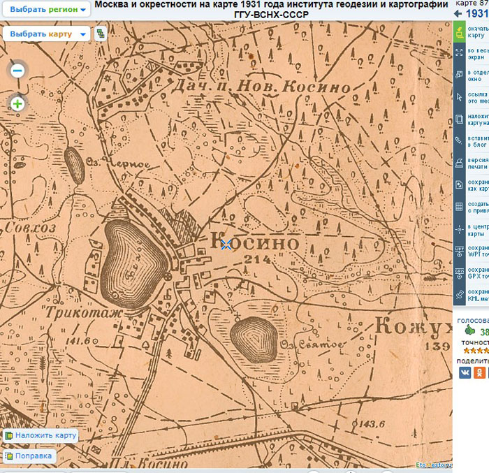Click the версия печати link
This screenshot has height=473, width=489.
pos(478,163)
